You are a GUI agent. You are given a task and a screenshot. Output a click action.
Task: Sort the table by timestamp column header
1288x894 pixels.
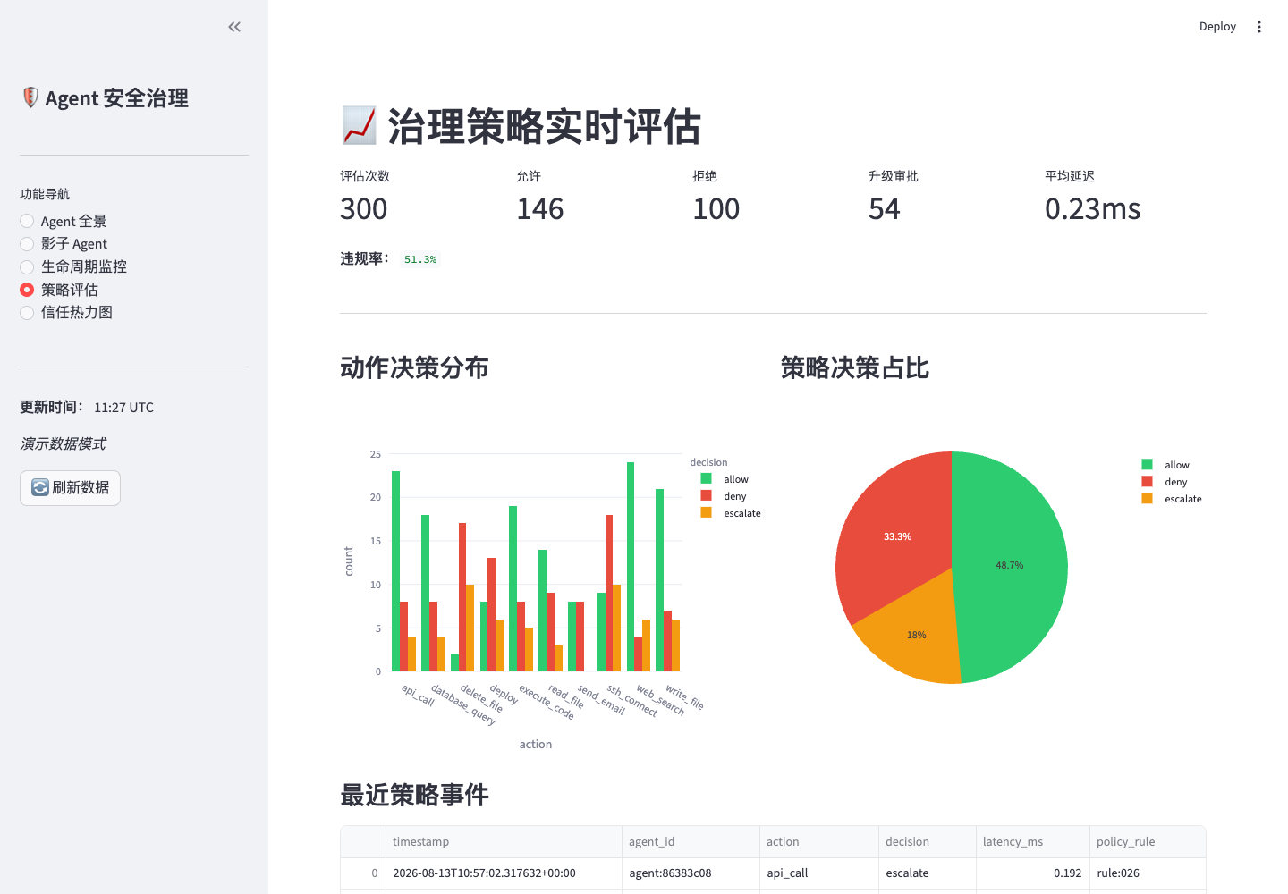tap(504, 841)
